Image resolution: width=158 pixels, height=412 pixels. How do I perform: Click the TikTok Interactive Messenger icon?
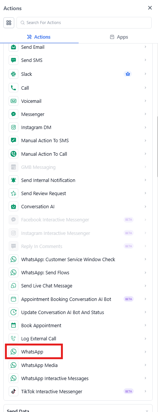(13, 391)
